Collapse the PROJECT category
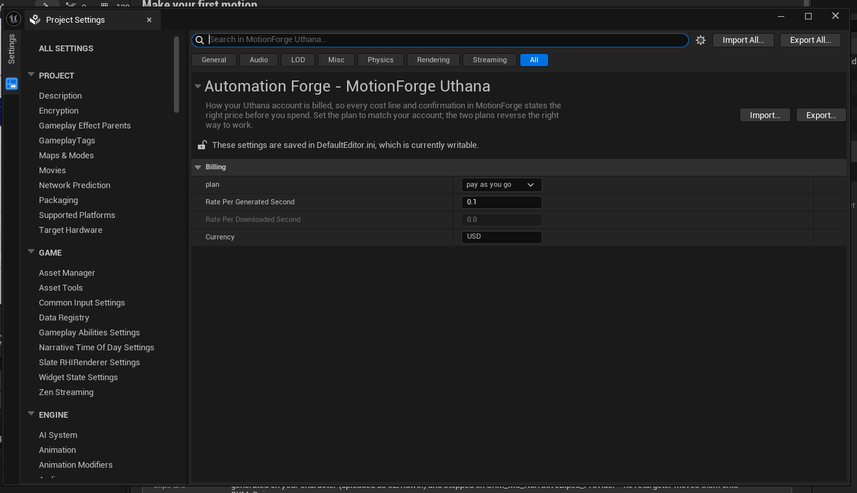This screenshot has height=493, width=857. click(31, 75)
